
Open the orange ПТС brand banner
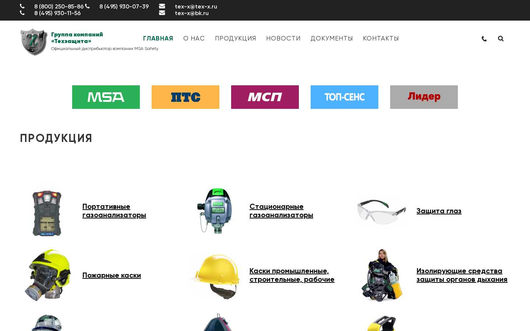click(x=185, y=97)
